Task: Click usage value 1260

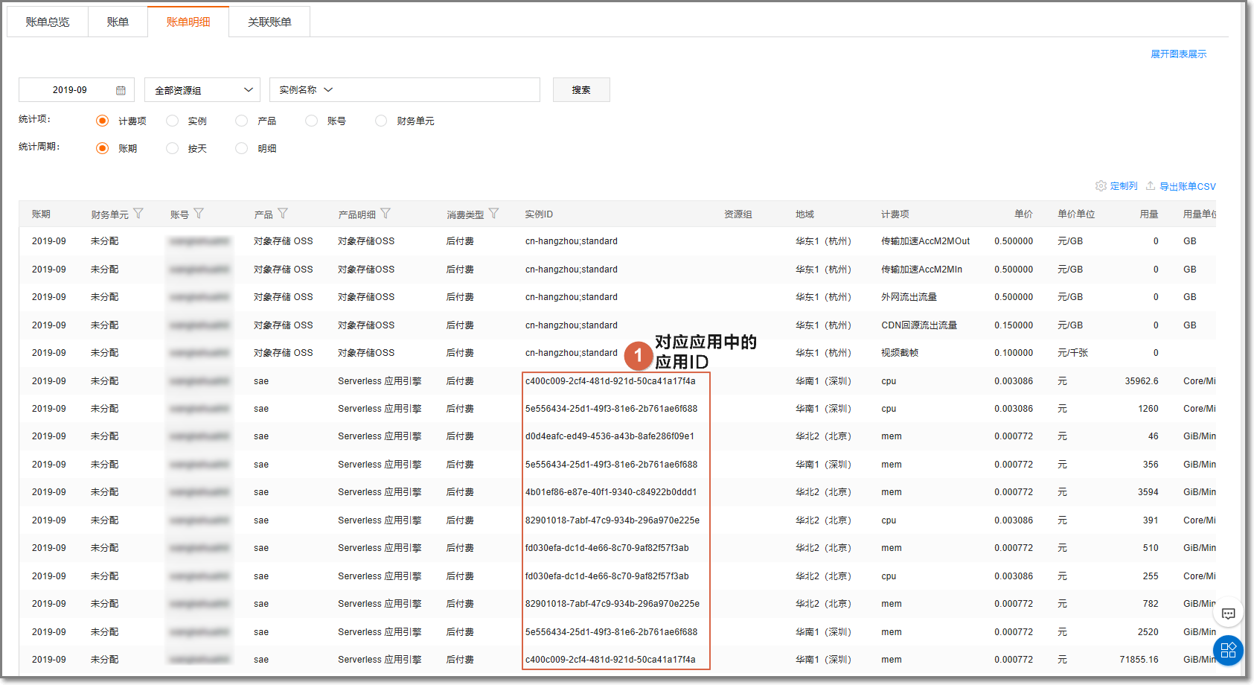Action: 1148,409
